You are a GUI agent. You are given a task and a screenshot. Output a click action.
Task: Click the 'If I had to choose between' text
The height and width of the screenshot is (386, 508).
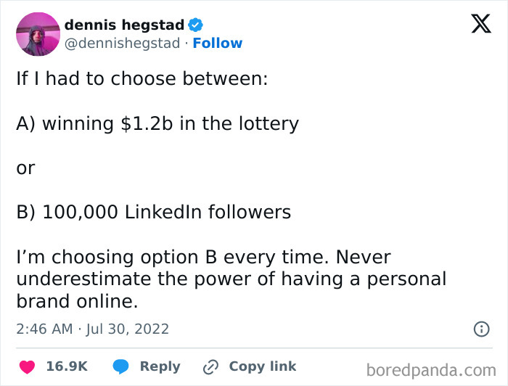[142, 78]
